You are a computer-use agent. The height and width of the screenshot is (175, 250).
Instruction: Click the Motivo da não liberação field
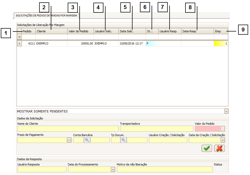click(164, 170)
